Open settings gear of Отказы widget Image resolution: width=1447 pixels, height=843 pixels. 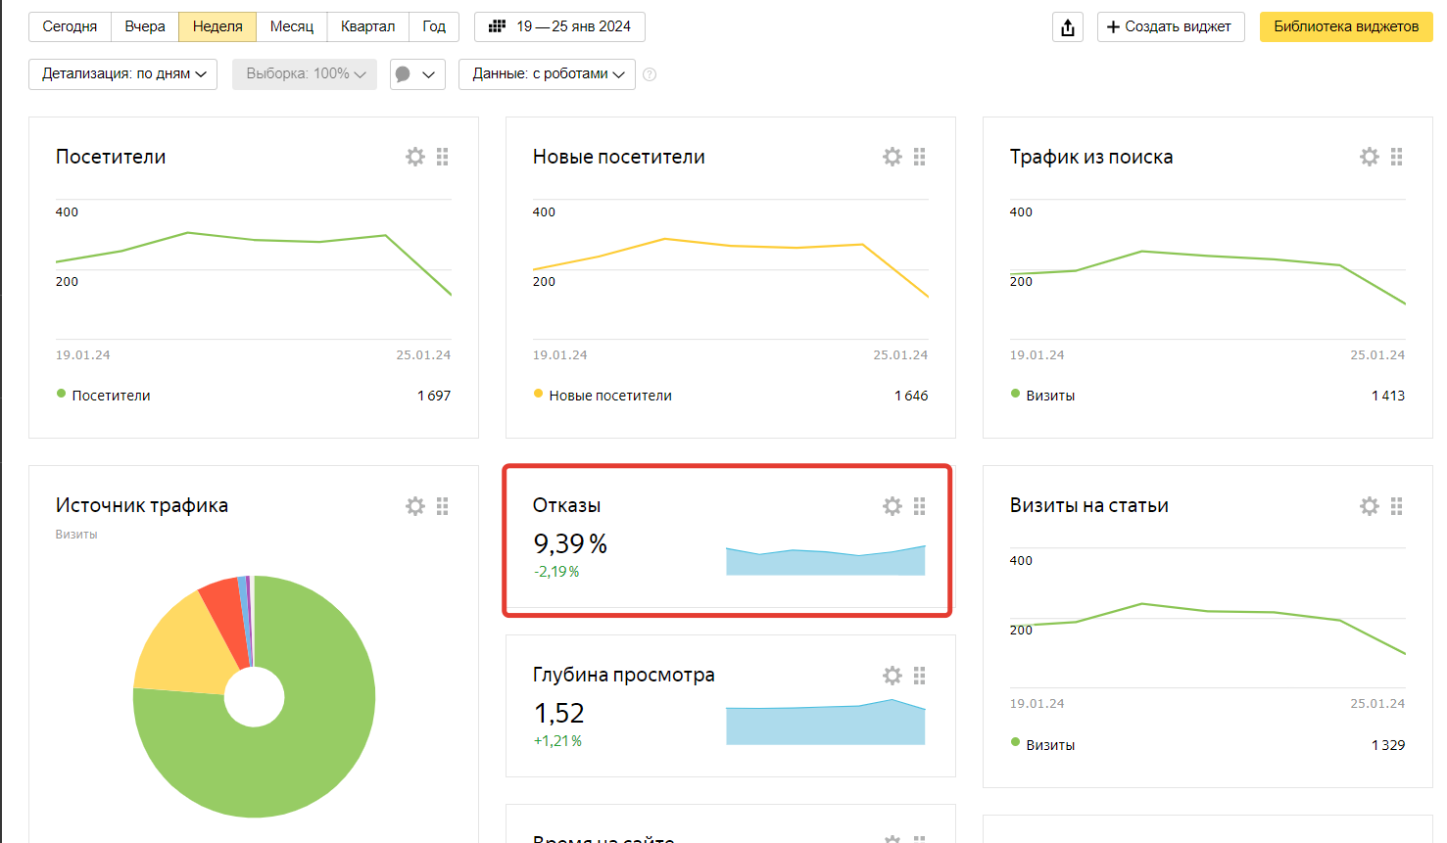click(x=892, y=506)
